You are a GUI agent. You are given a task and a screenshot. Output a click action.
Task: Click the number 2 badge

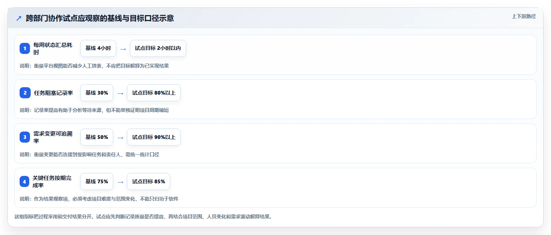pyautogui.click(x=25, y=93)
